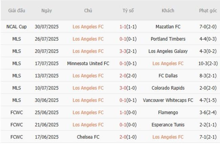This screenshot has height=144, width=220.
Task: Open the Esperance Tunis team page
Action: click(x=168, y=125)
